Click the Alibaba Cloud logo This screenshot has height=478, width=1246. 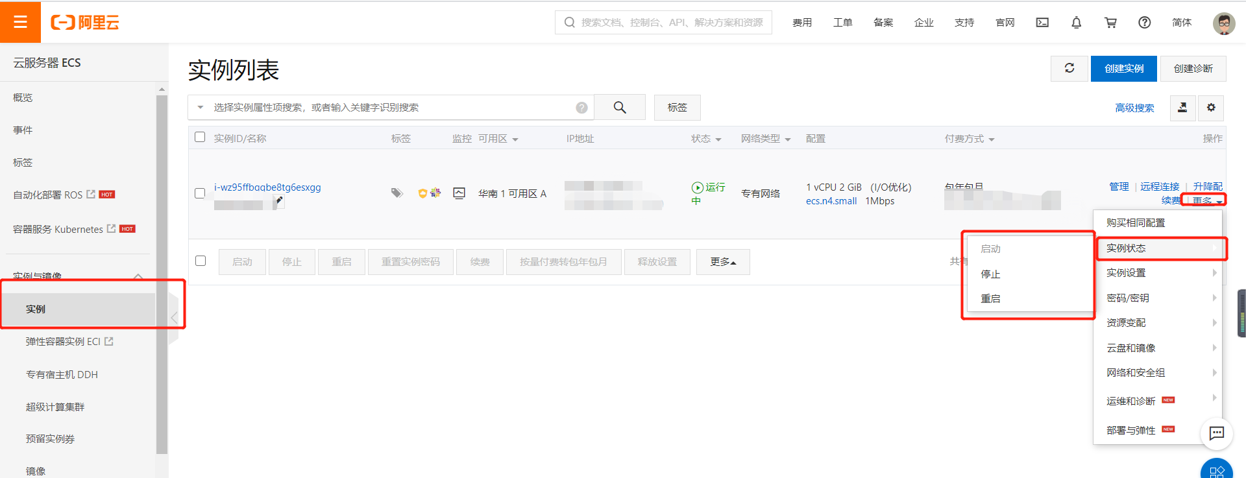pos(85,23)
